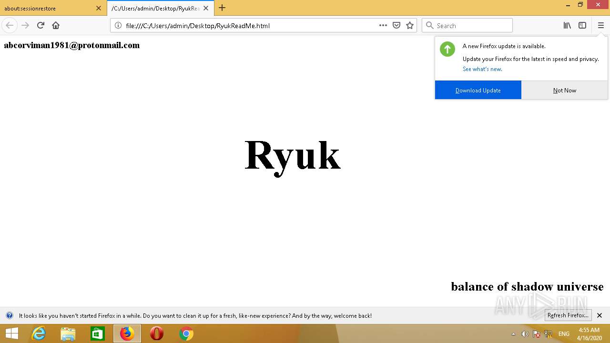
Task: Open the See what's new link
Action: [x=482, y=69]
